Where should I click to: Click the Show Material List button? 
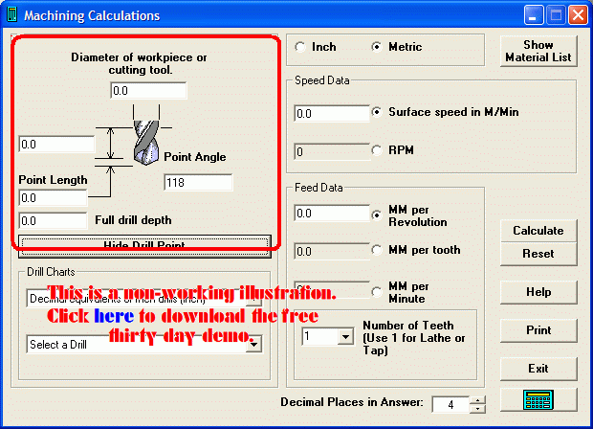tap(538, 51)
